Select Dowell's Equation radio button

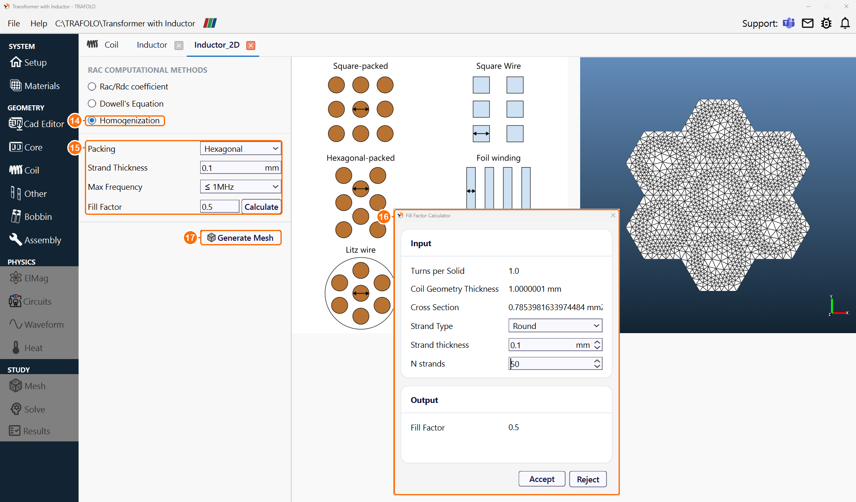click(92, 103)
